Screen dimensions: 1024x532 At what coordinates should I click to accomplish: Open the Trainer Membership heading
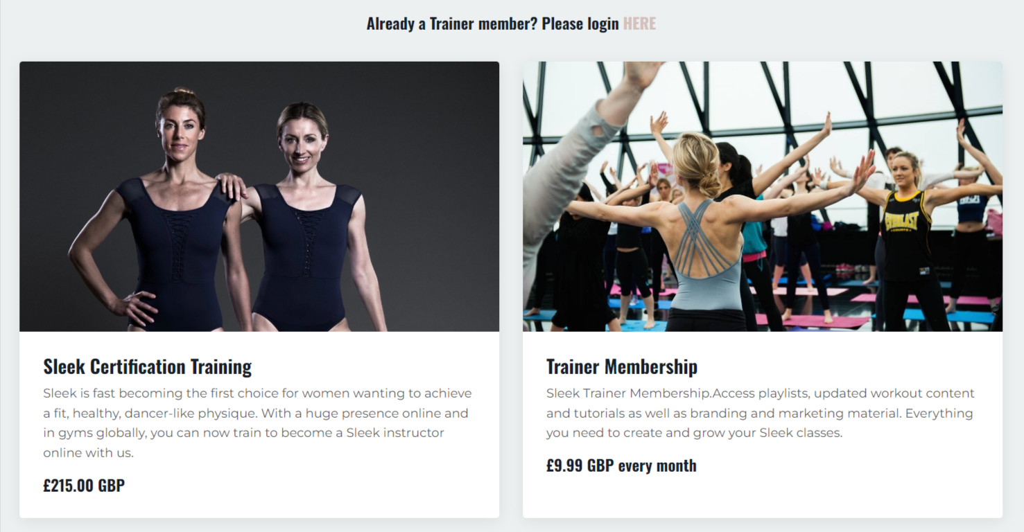click(622, 366)
